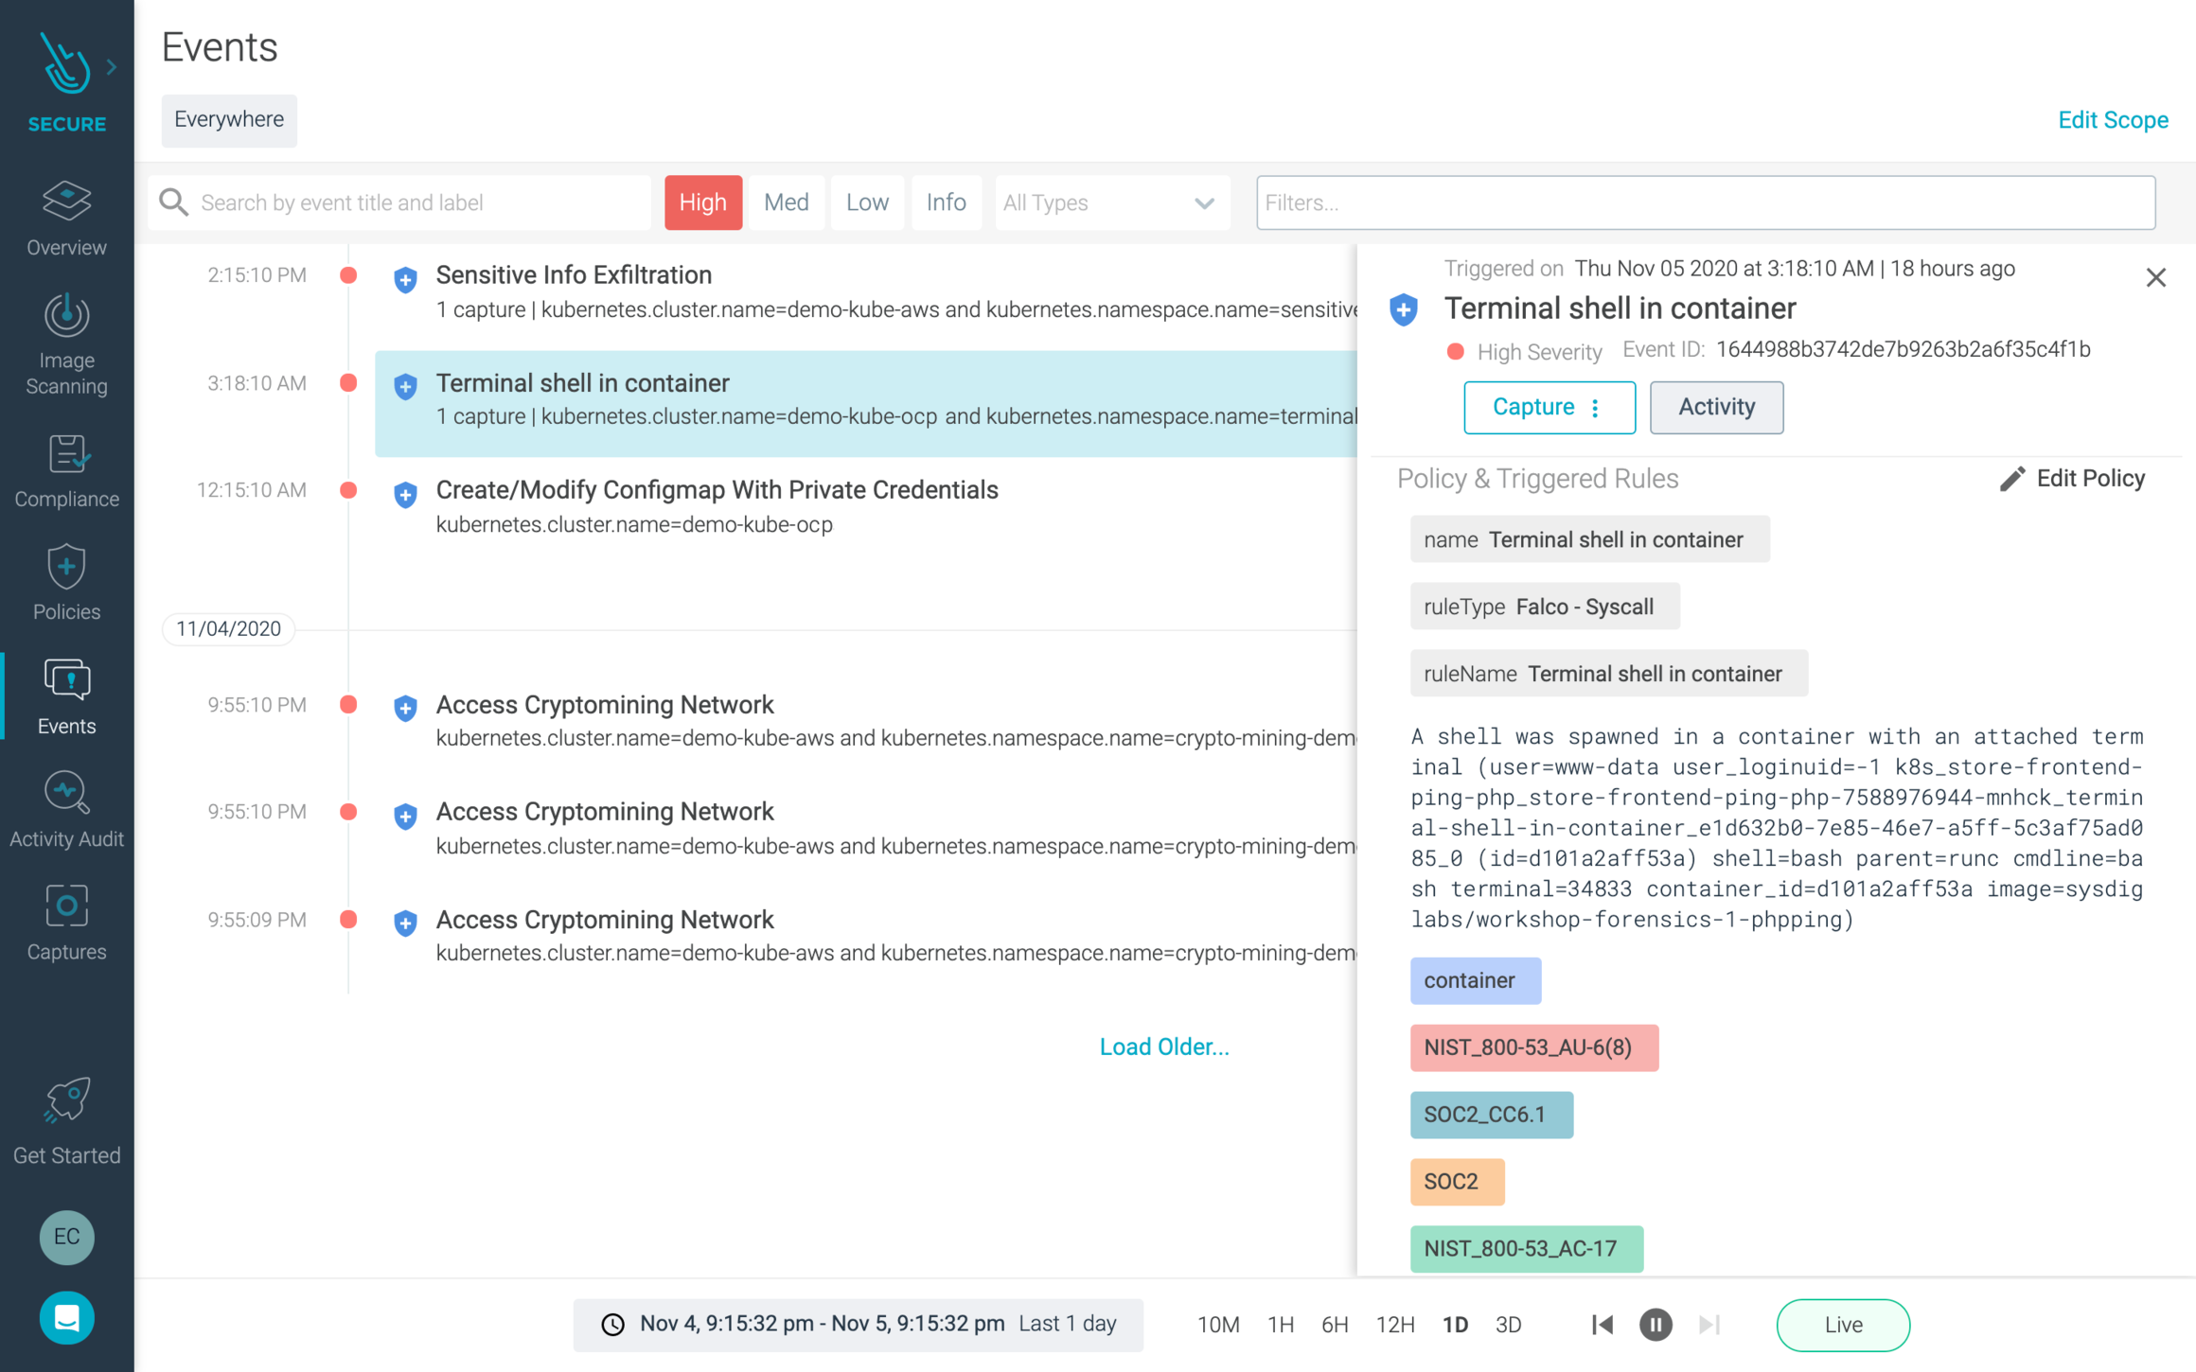Expand the sidebar with chevron arrow
The height and width of the screenshot is (1372, 2196).
click(x=112, y=67)
